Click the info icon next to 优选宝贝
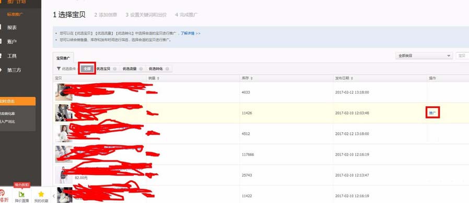This screenshot has width=469, height=203. pyautogui.click(x=114, y=69)
